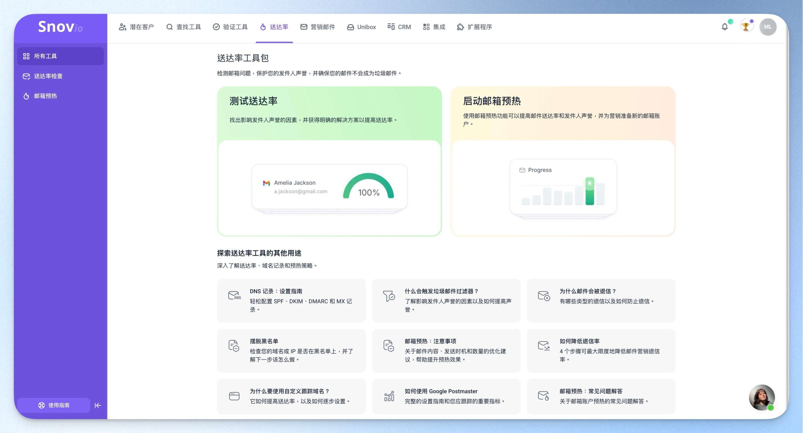The image size is (803, 433).
Task: Open the article 如何降低退信率
Action: click(x=601, y=350)
